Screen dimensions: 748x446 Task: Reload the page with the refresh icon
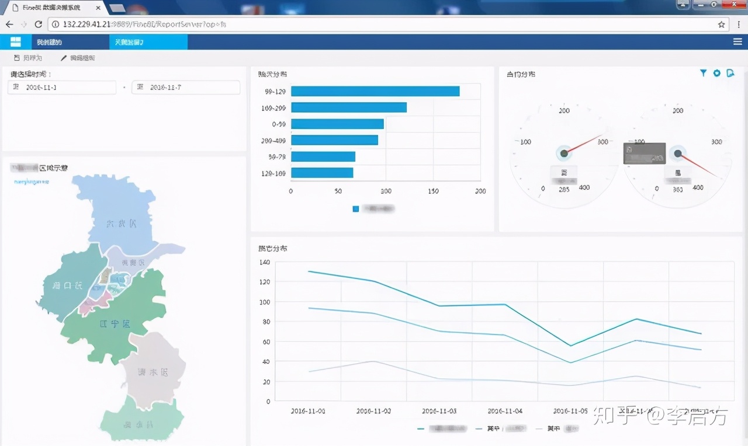pyautogui.click(x=39, y=25)
